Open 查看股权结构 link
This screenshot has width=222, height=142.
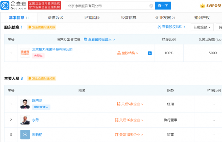(172, 27)
